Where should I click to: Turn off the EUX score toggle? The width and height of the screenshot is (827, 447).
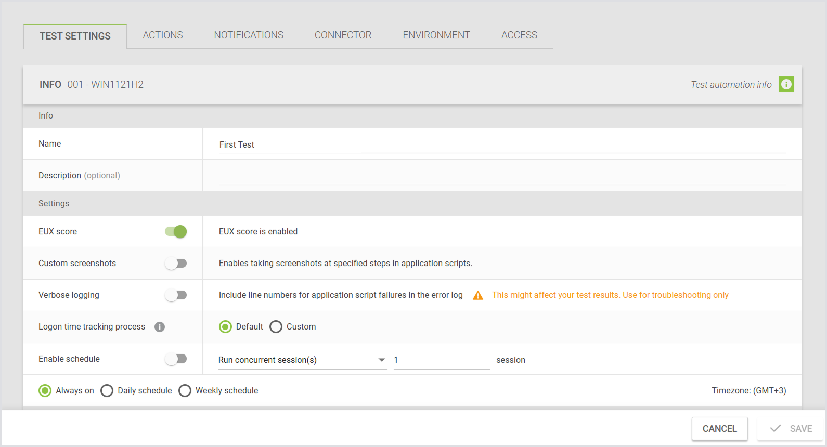coord(176,232)
